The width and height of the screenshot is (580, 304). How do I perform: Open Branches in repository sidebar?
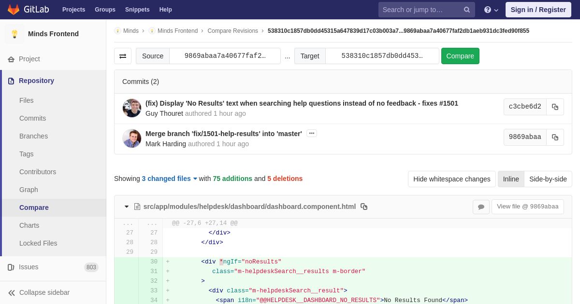[x=33, y=136]
